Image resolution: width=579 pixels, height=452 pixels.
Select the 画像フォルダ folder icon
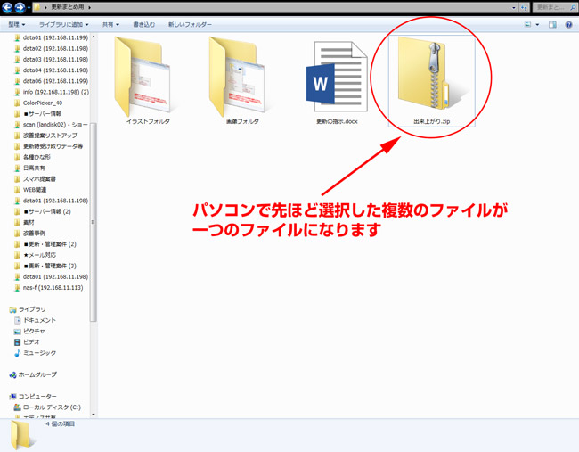pyautogui.click(x=240, y=76)
